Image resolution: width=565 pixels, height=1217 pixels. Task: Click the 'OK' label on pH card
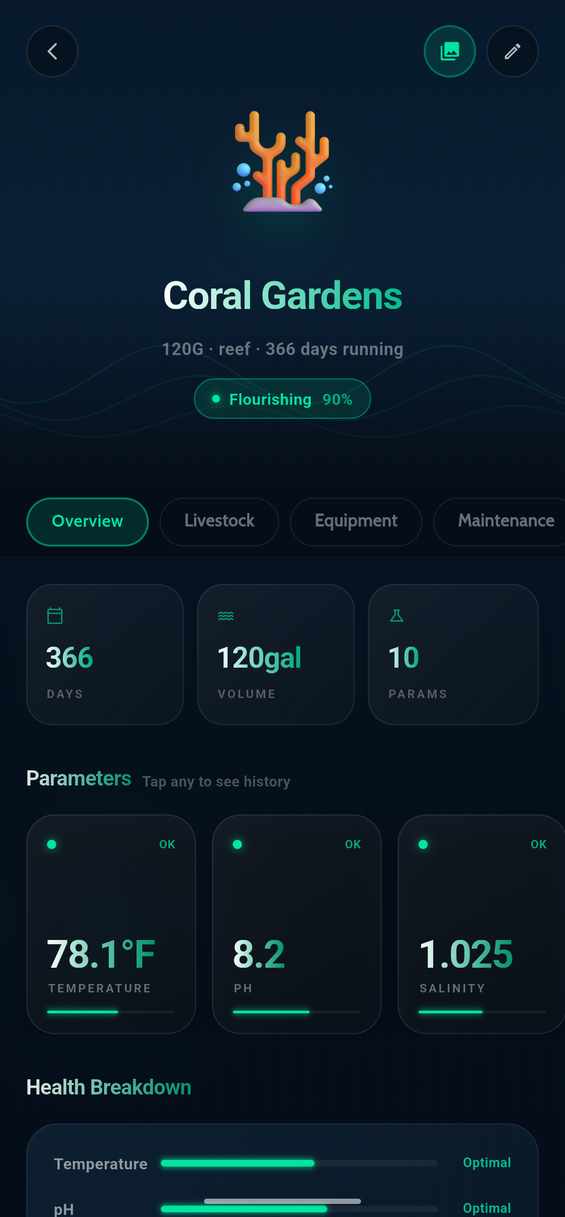(x=353, y=844)
